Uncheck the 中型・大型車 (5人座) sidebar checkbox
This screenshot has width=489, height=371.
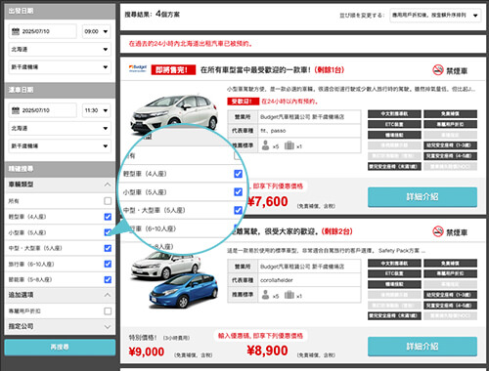[x=108, y=248]
